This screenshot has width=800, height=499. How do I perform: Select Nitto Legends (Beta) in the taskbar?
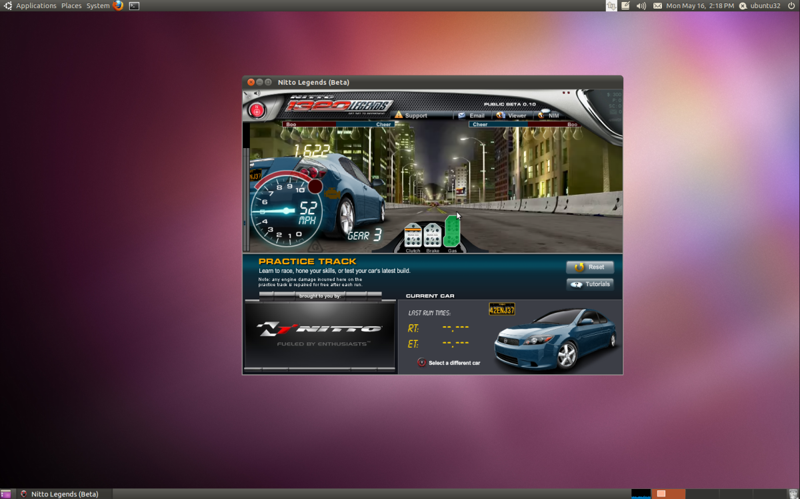pos(63,494)
